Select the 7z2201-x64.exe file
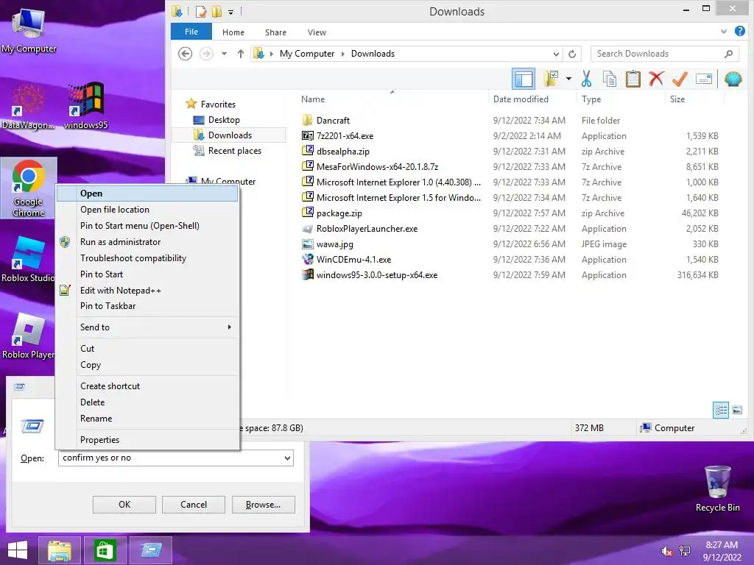This screenshot has height=565, width=754. (345, 136)
